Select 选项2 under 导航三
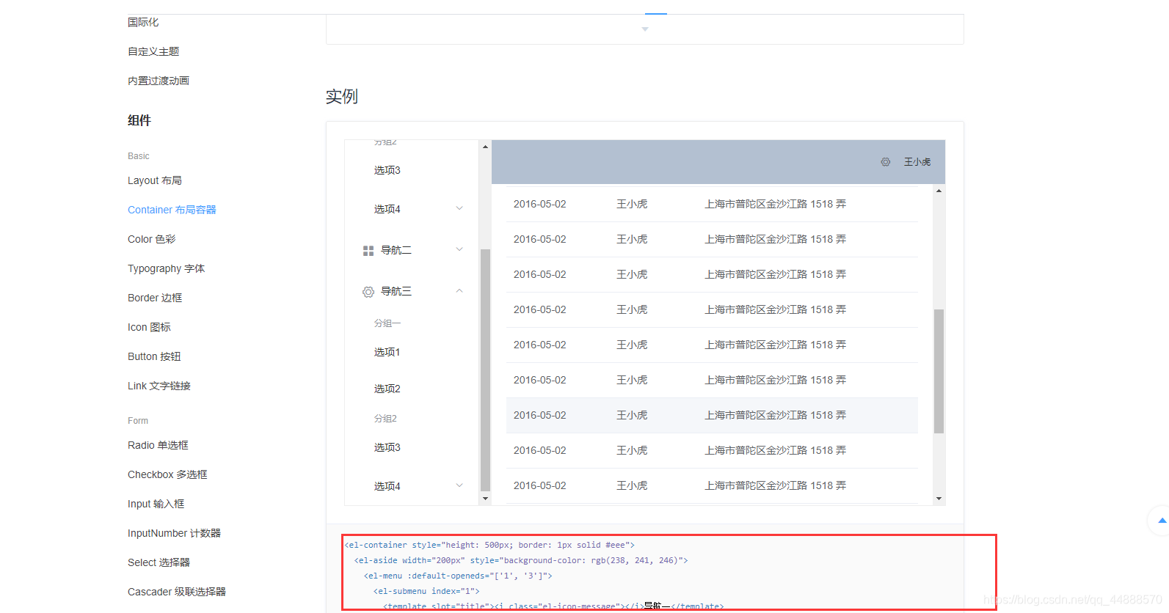 tap(387, 389)
